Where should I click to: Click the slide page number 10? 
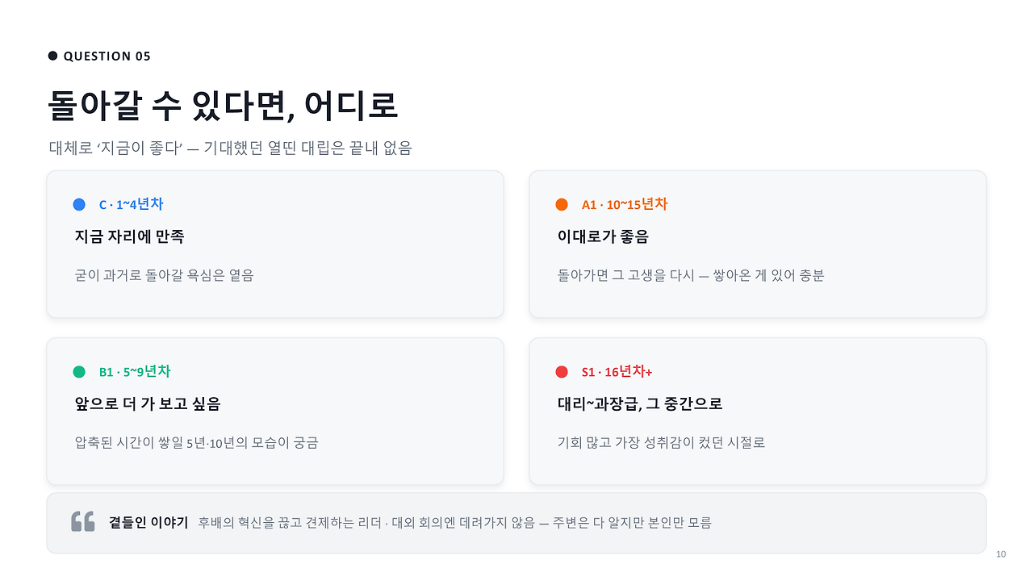click(x=1002, y=554)
